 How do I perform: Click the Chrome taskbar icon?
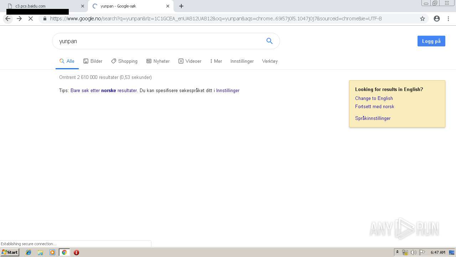click(x=64, y=252)
